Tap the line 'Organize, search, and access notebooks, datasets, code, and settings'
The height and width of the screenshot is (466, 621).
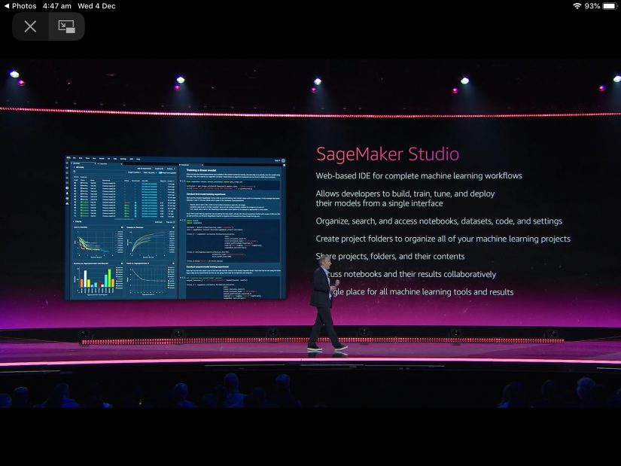tap(439, 221)
